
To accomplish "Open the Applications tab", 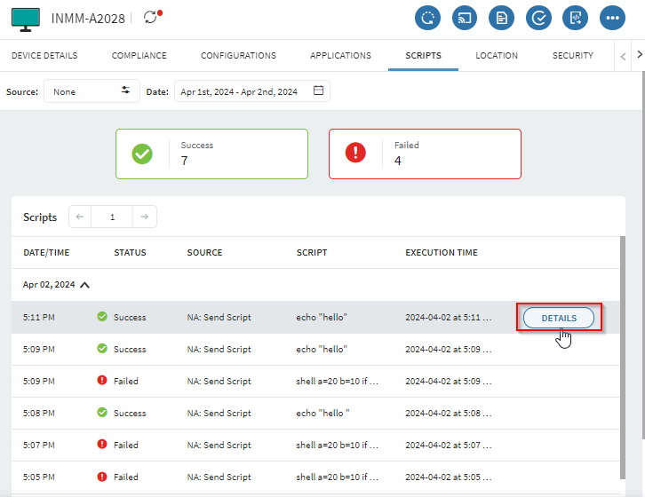I will click(x=340, y=55).
